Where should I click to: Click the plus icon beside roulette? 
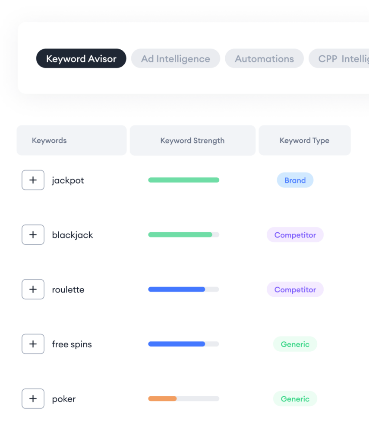(x=33, y=289)
